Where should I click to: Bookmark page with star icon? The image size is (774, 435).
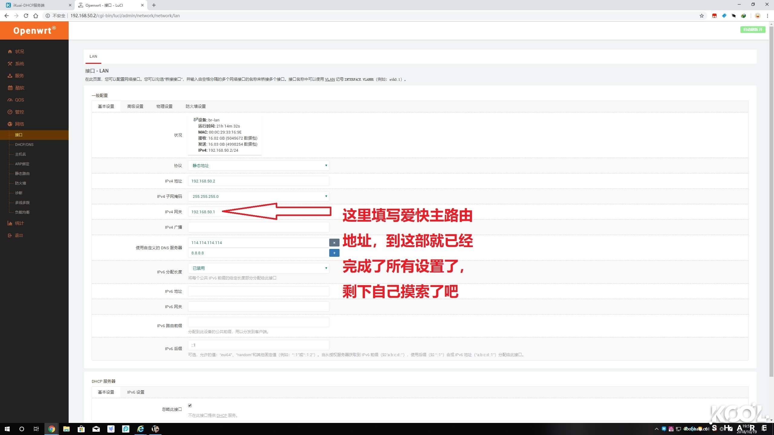coord(701,16)
